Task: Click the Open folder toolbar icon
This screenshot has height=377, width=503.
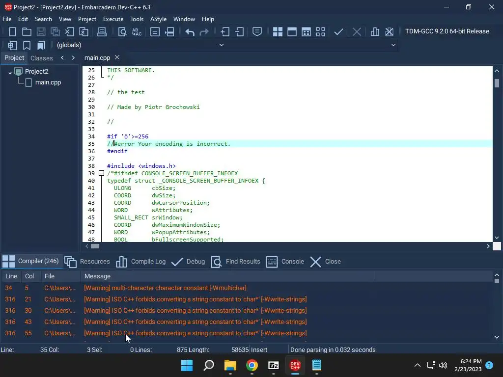Action: pyautogui.click(x=27, y=32)
